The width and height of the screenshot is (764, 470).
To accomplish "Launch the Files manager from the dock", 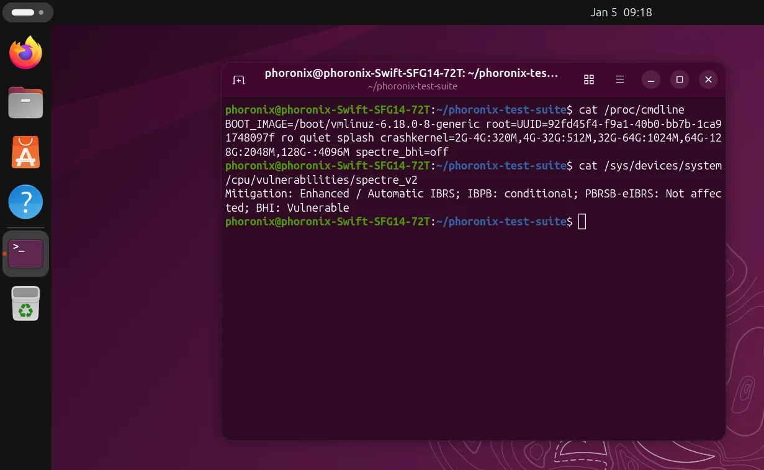I will 25,102.
